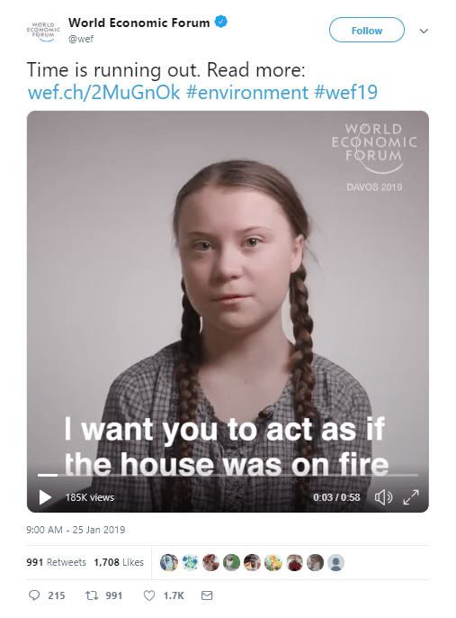Click the World Economic Forum profile logo
The width and height of the screenshot is (456, 618).
43,31
